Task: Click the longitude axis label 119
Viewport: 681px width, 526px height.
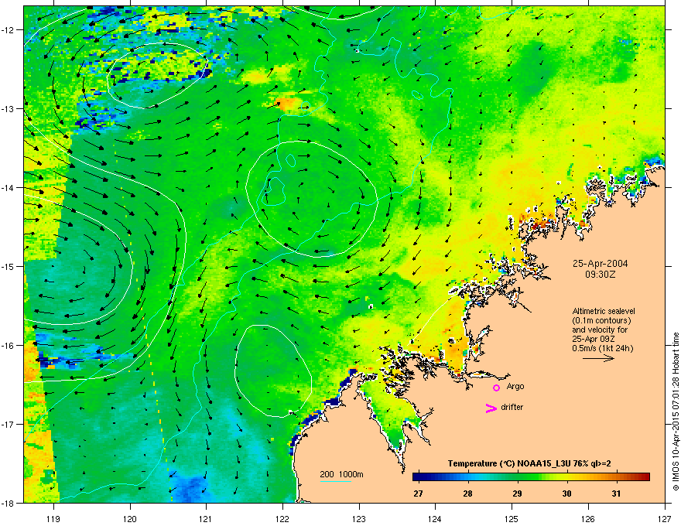Action: pos(53,519)
